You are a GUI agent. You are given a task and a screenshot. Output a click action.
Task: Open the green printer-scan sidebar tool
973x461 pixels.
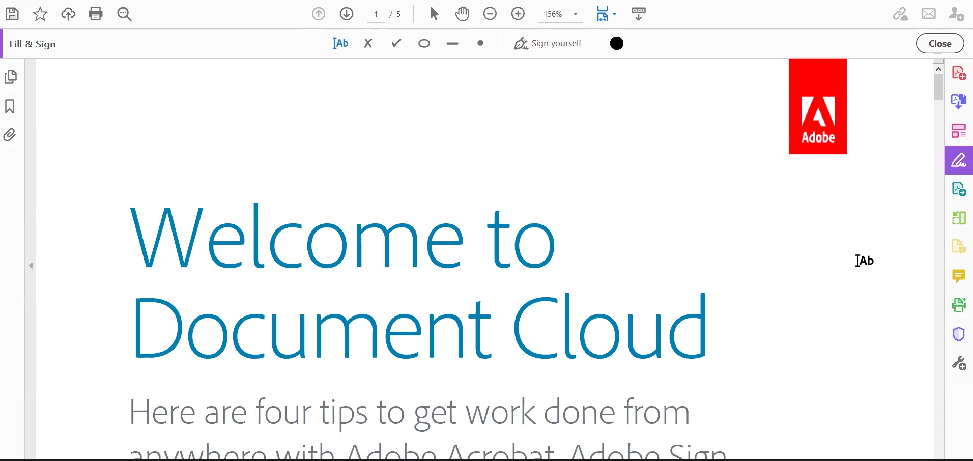pyautogui.click(x=959, y=305)
